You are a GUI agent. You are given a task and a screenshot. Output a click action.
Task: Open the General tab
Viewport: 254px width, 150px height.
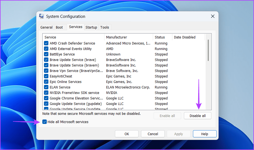(46, 27)
